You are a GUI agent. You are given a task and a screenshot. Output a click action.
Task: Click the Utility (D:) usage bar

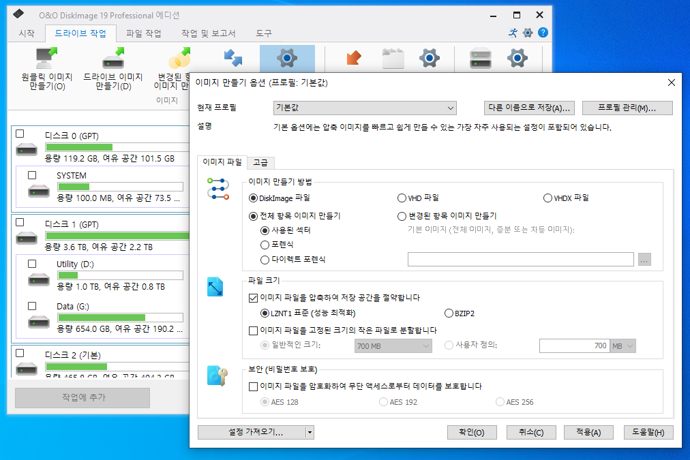tap(120, 275)
